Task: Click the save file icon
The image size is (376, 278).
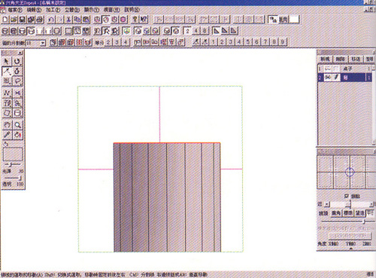Action: [x=23, y=20]
